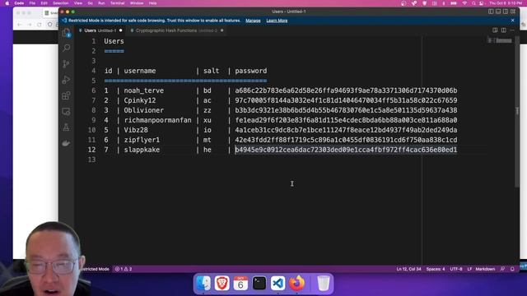
Task: Dismiss the Restricted Mode banner
Action: 512,21
